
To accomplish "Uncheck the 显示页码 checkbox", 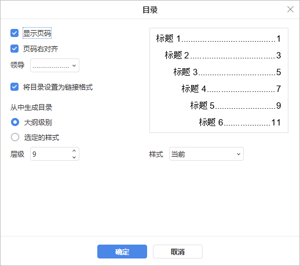I will pos(14,33).
